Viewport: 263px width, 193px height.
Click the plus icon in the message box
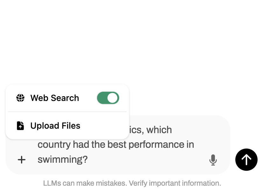tap(21, 160)
